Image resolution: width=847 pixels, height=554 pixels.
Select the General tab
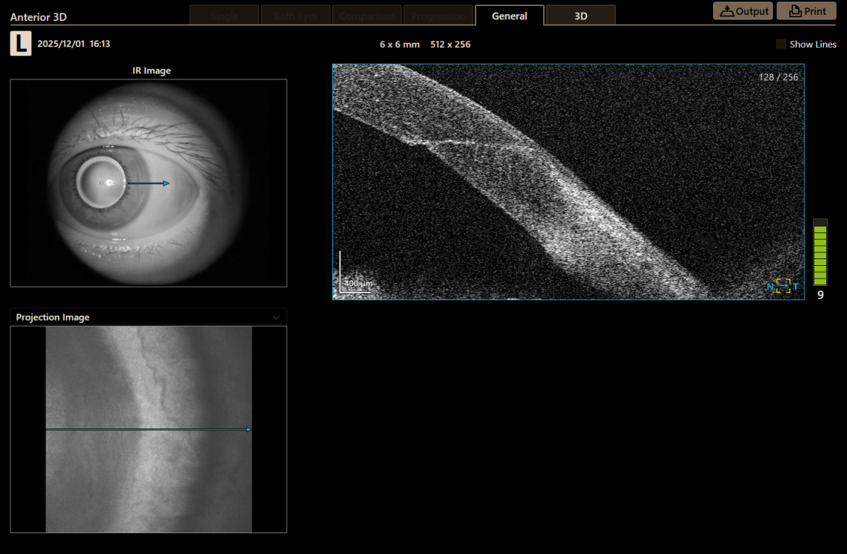(509, 14)
